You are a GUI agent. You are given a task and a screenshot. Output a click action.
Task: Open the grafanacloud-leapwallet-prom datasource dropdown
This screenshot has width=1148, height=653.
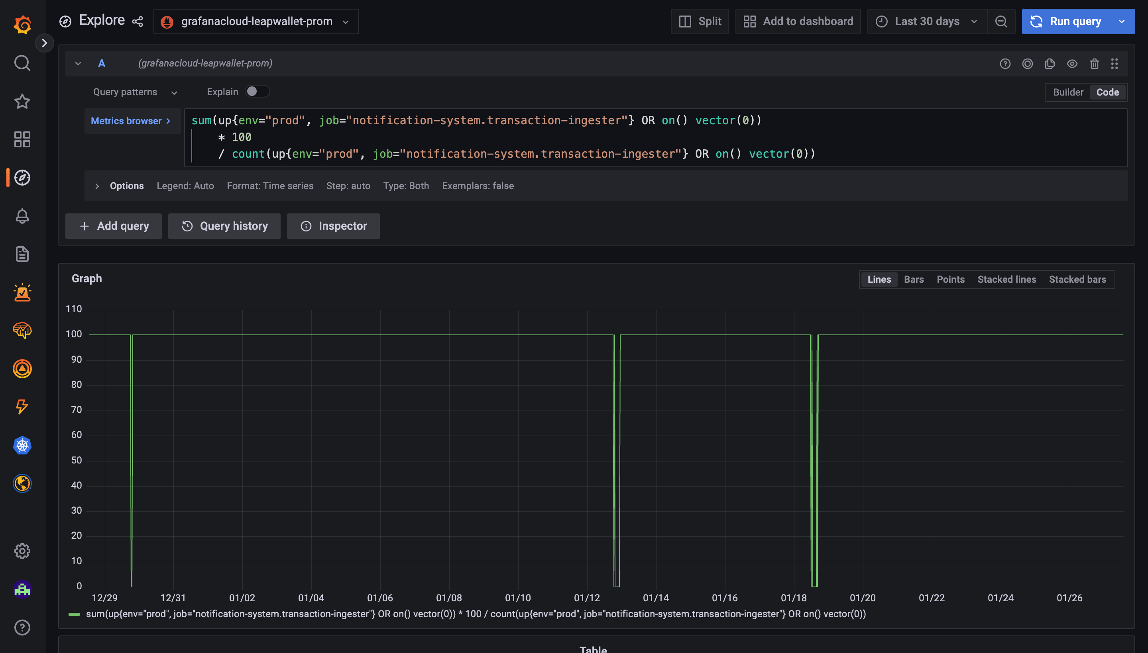[256, 22]
